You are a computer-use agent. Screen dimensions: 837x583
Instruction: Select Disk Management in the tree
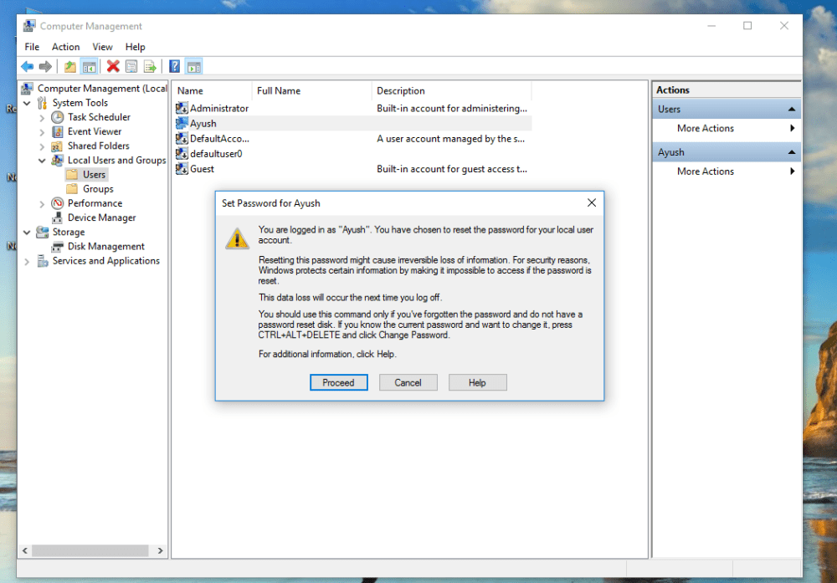[105, 247]
